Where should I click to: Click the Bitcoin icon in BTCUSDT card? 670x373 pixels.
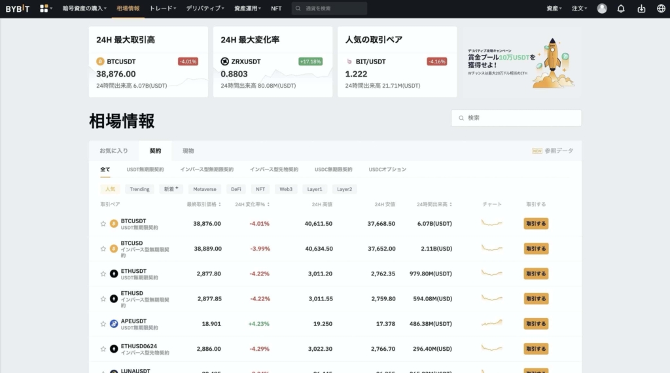click(100, 62)
